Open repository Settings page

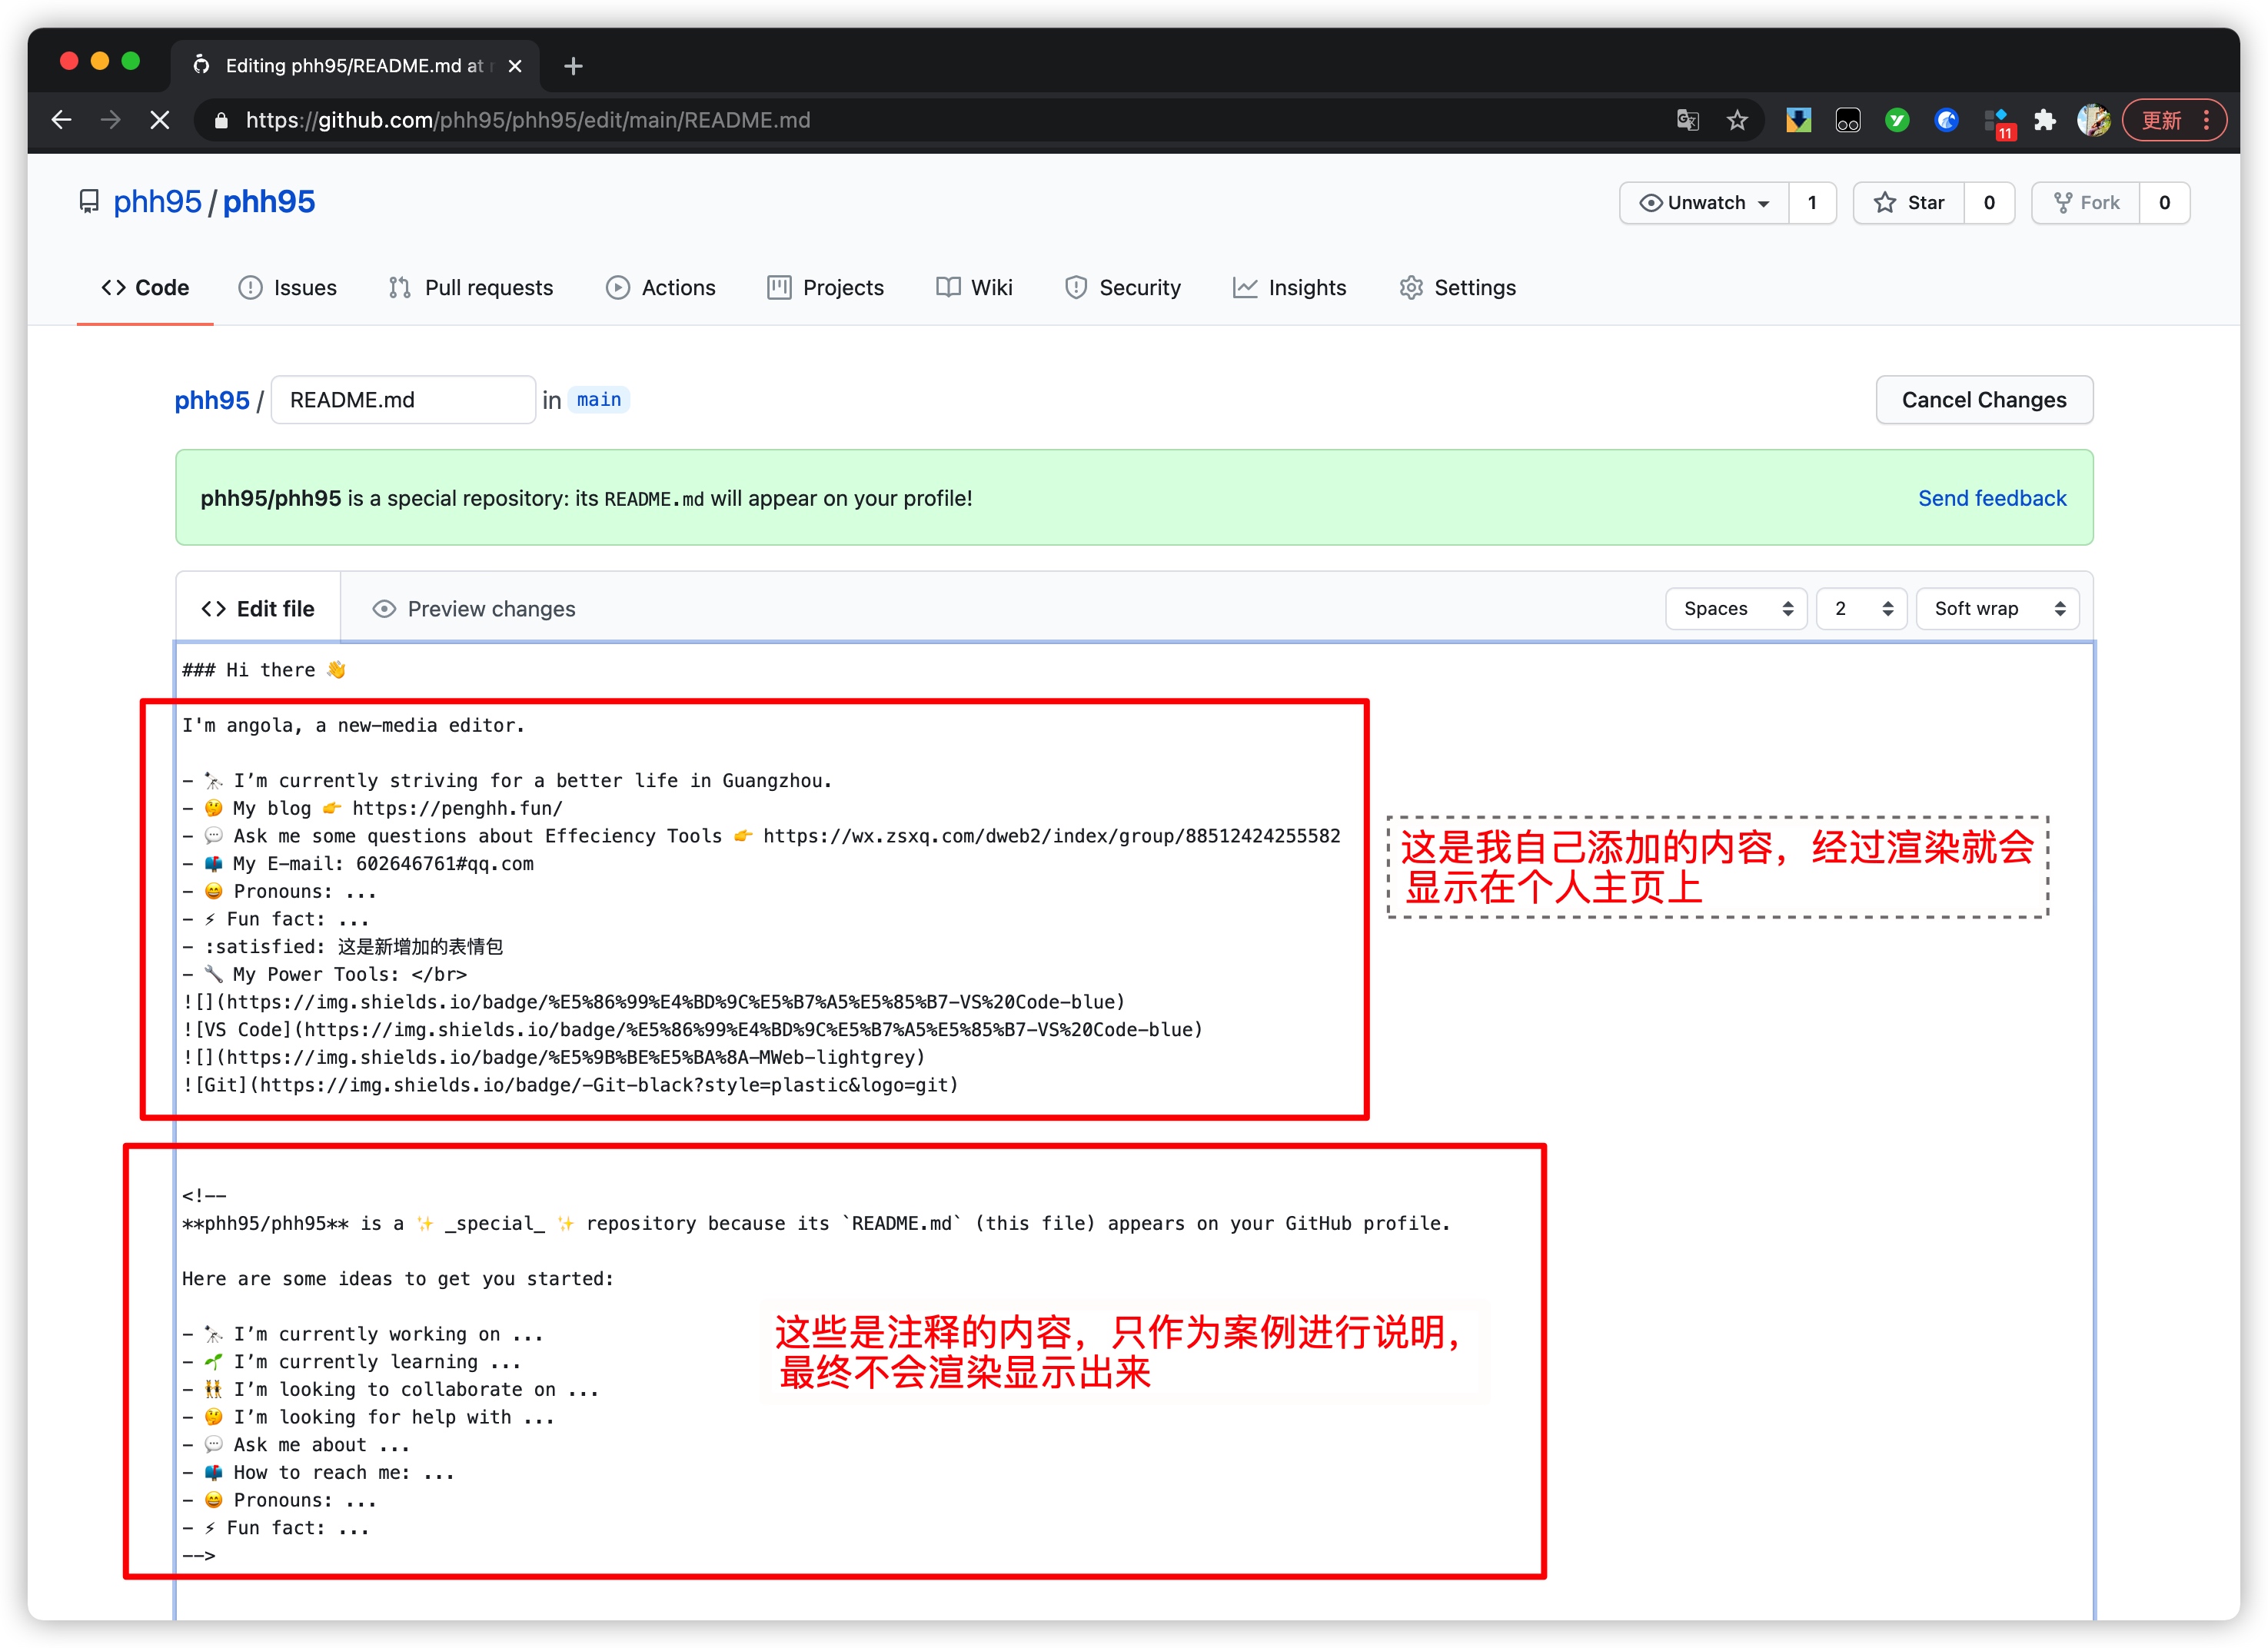[x=1475, y=287]
